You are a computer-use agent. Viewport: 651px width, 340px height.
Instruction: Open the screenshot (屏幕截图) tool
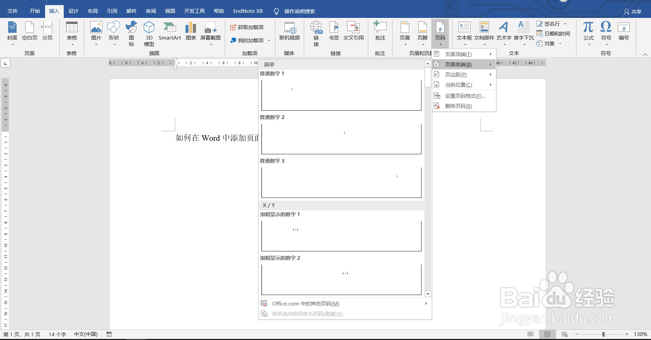pyautogui.click(x=211, y=33)
